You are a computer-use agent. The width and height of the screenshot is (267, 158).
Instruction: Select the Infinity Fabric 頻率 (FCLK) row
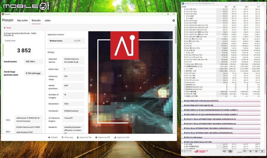(221, 64)
